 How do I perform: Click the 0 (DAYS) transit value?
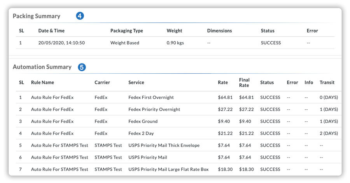coord(329,97)
